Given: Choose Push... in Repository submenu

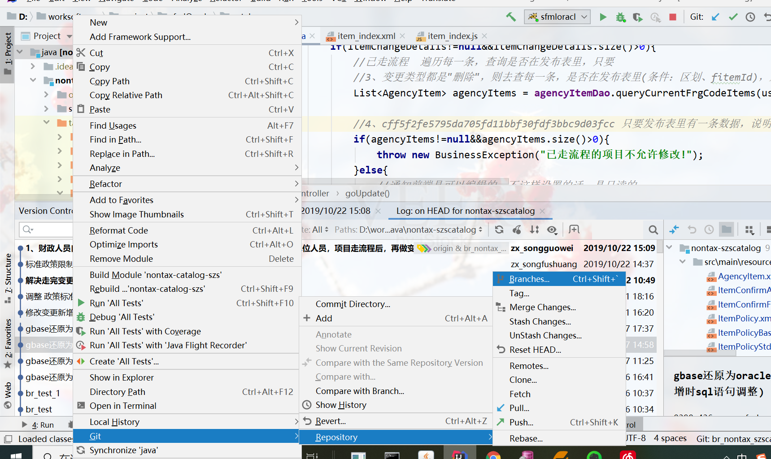Looking at the screenshot, I should click(559, 422).
